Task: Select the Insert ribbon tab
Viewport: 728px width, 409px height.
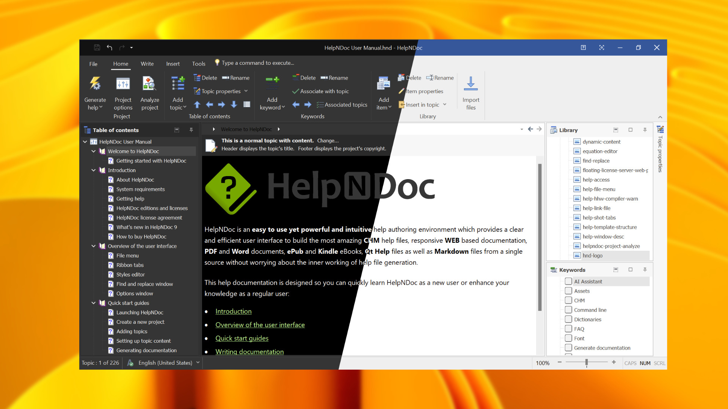Action: tap(172, 63)
